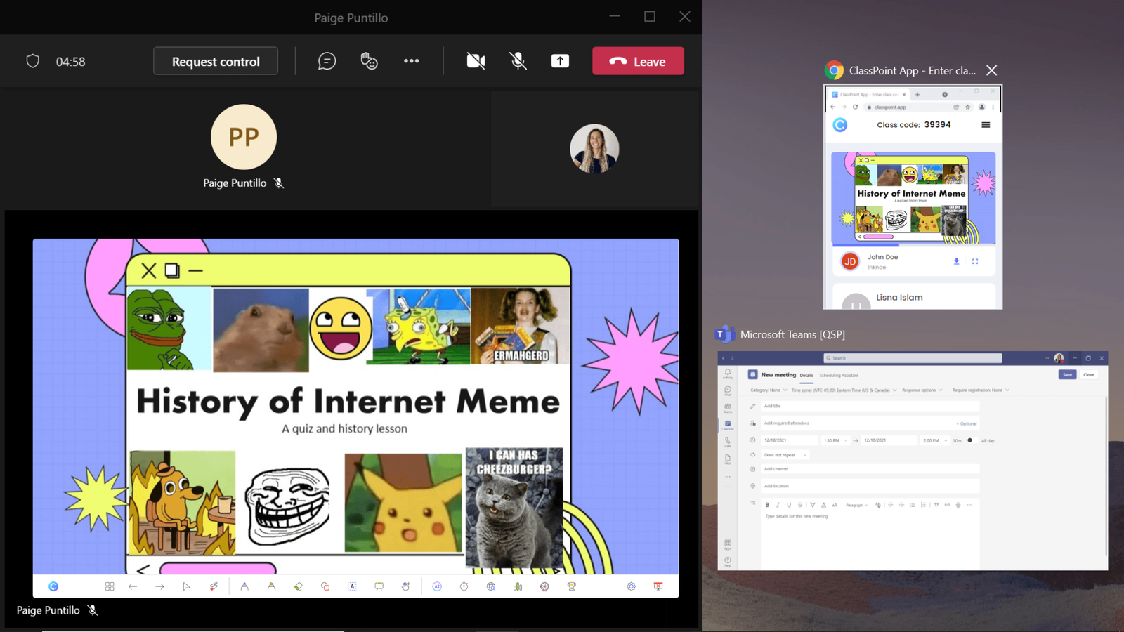The height and width of the screenshot is (632, 1124).
Task: Unmute the microphone in the Teams call
Action: pyautogui.click(x=518, y=61)
